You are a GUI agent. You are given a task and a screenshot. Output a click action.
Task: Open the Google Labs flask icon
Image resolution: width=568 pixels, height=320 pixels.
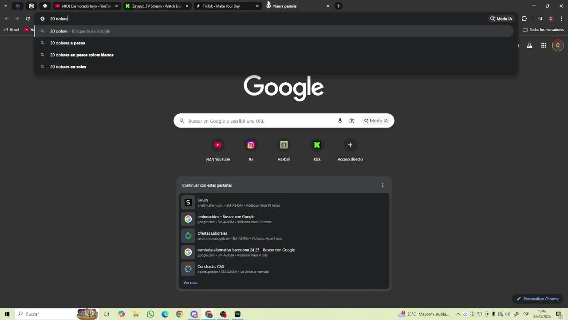(529, 45)
